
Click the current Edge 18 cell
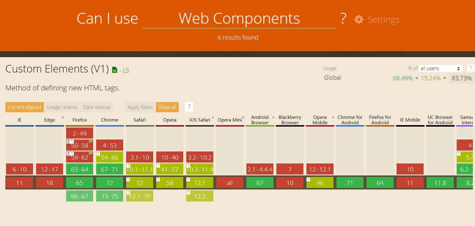[50, 183]
